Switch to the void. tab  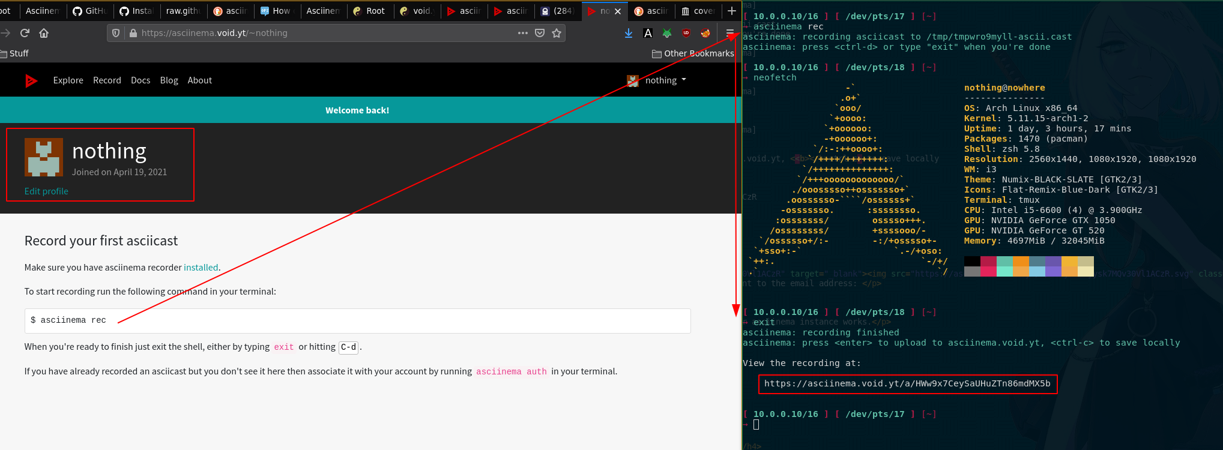tap(416, 11)
